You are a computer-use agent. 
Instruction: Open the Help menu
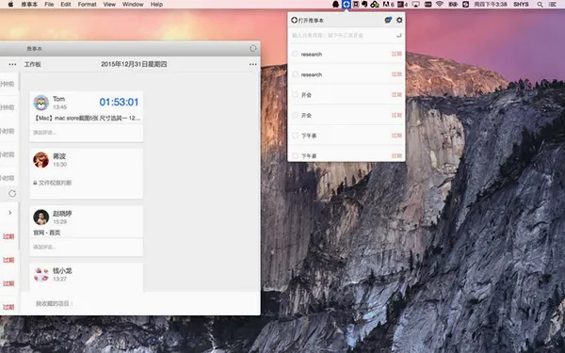pos(156,5)
